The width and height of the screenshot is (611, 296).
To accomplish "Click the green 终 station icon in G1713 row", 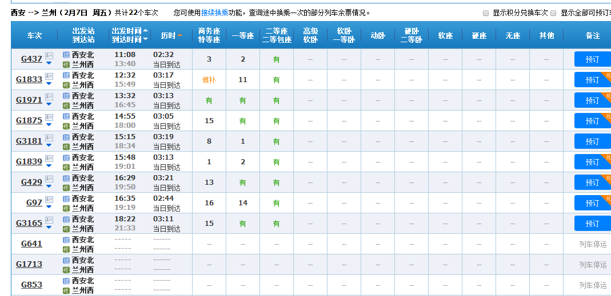I will tap(66, 270).
